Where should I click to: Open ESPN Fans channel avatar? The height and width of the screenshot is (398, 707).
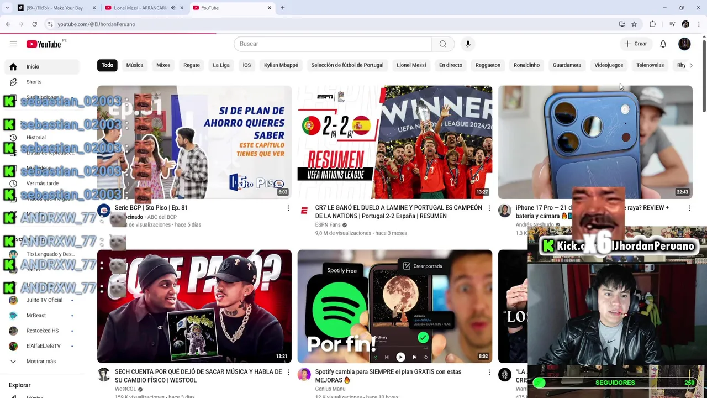304,211
